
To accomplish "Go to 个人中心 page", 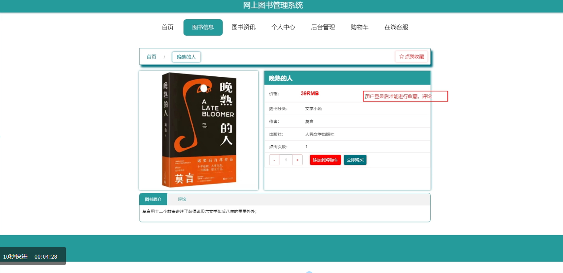I will (283, 27).
